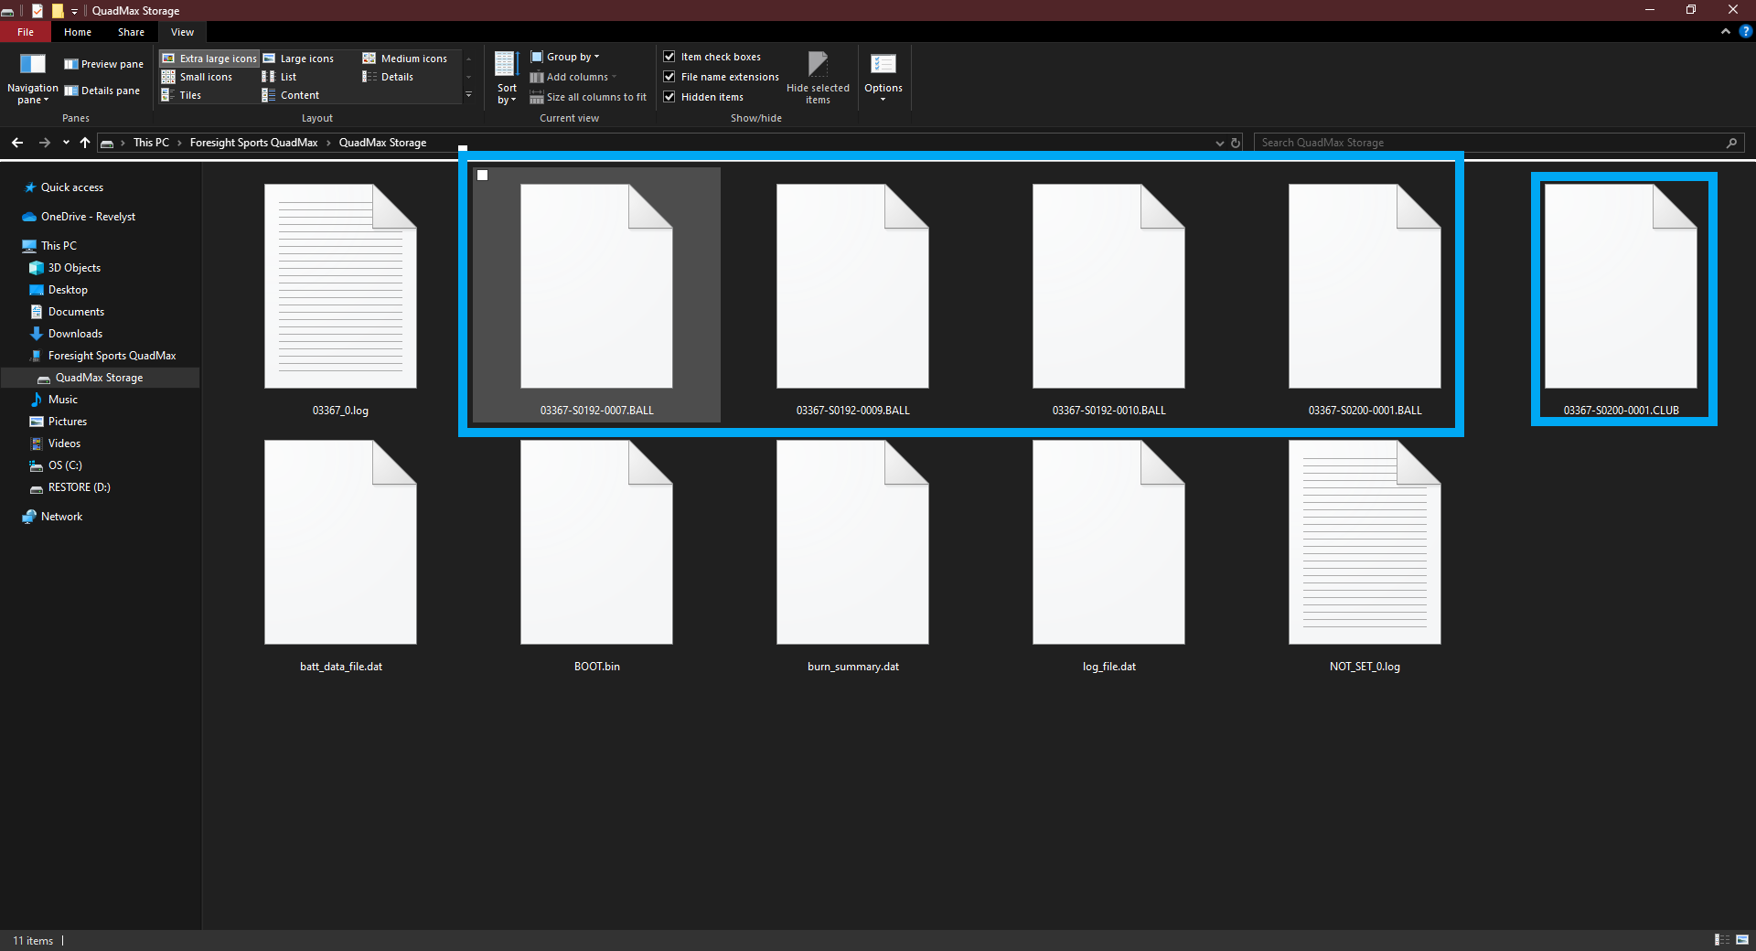Open the Options dropdown arrow

click(883, 100)
